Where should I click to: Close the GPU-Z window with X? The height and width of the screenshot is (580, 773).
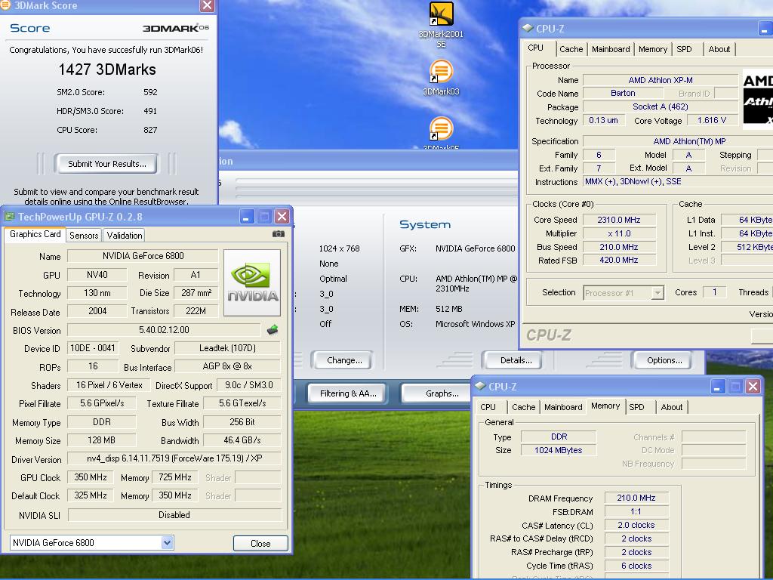(x=282, y=216)
